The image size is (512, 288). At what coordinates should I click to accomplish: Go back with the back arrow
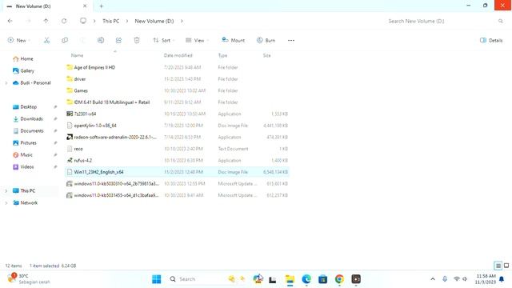[x=10, y=21]
